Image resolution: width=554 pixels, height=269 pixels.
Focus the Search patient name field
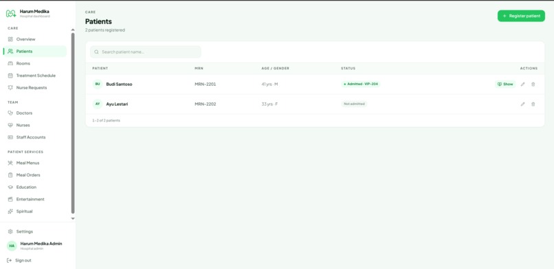click(x=146, y=52)
